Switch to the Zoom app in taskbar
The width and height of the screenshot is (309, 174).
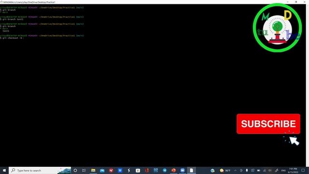(x=183, y=170)
